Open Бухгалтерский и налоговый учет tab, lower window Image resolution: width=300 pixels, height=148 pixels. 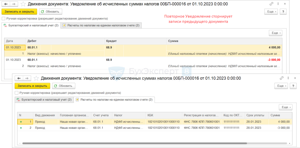point(44,100)
